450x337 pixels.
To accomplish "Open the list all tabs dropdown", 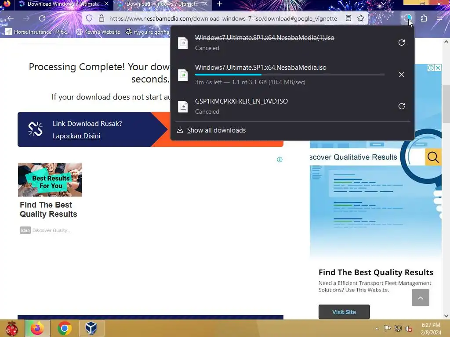I will pos(383,4).
